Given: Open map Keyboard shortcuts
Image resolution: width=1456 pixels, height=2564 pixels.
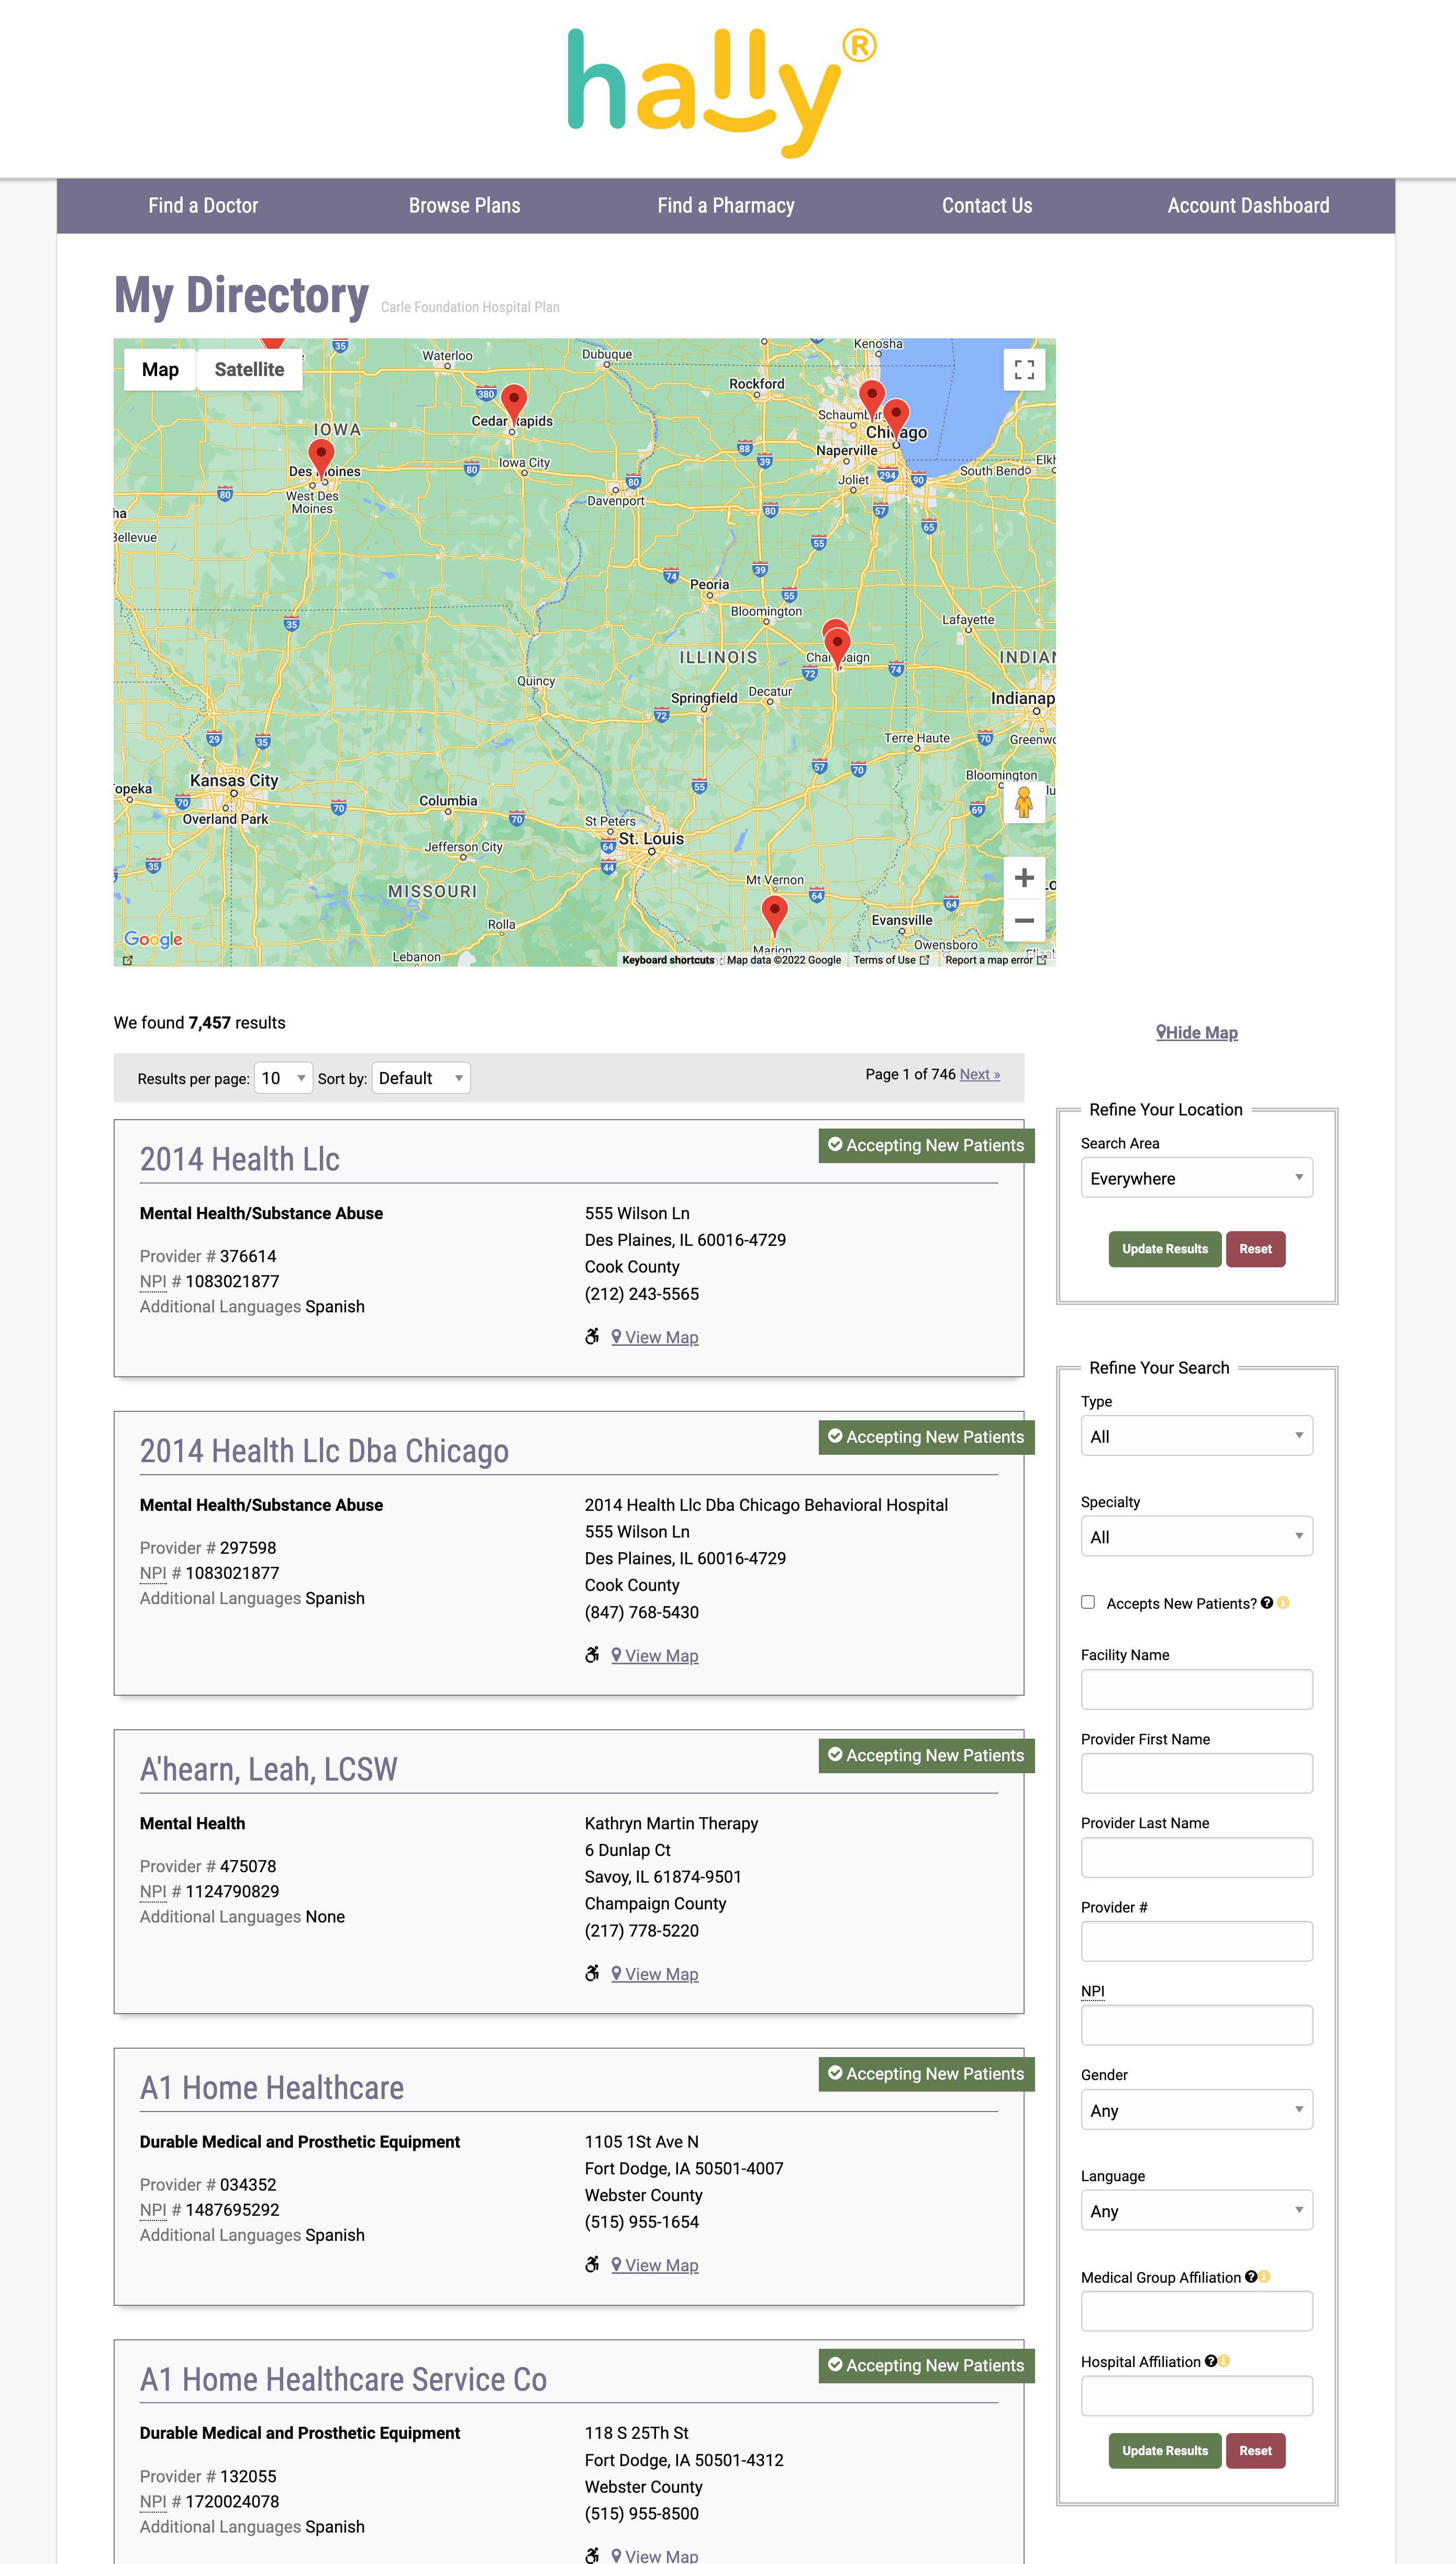Looking at the screenshot, I should (668, 960).
